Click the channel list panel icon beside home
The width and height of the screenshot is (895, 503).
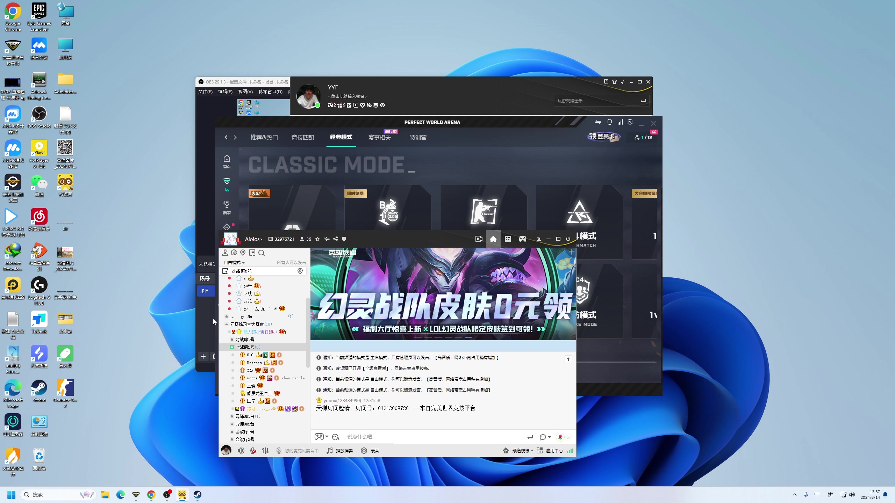click(x=508, y=239)
